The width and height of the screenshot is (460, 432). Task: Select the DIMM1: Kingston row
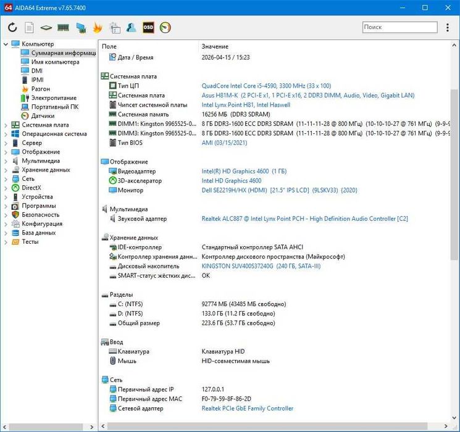(276, 124)
